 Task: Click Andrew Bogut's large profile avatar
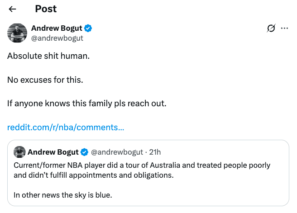point(17,33)
